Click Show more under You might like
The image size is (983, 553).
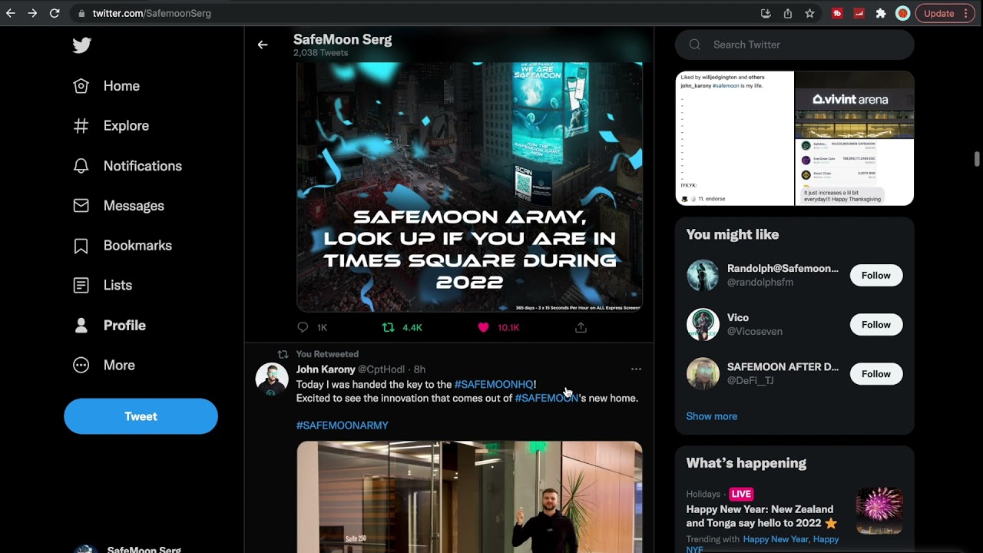click(x=711, y=416)
